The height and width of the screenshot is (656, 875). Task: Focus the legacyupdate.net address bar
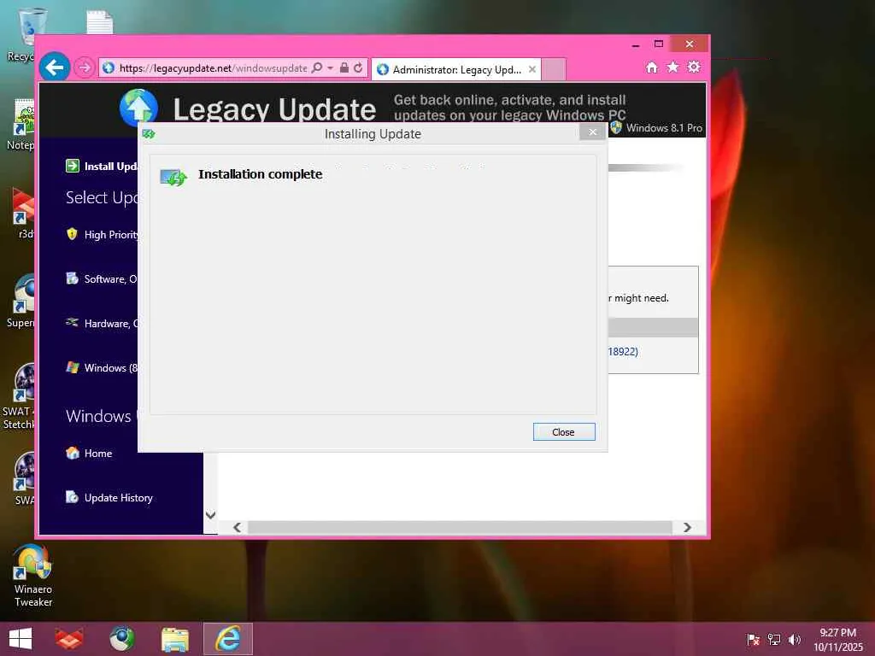[212, 68]
